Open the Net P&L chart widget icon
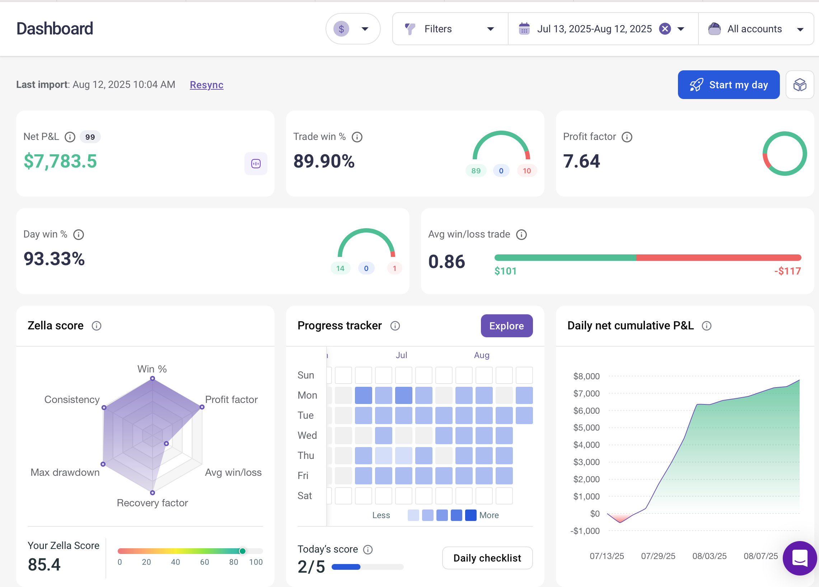Screen dimensions: 819x587 pyautogui.click(x=256, y=164)
